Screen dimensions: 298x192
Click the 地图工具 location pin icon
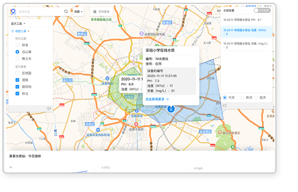point(12,31)
